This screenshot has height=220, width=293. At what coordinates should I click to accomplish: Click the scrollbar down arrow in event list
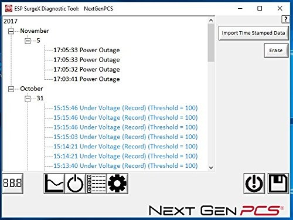click(x=211, y=168)
